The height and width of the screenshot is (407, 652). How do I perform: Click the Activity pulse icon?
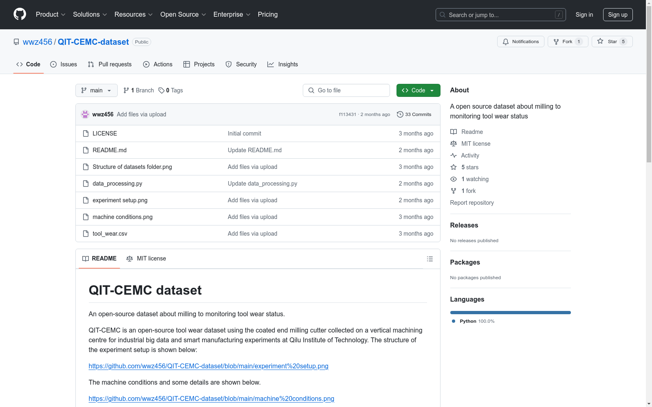(x=454, y=155)
